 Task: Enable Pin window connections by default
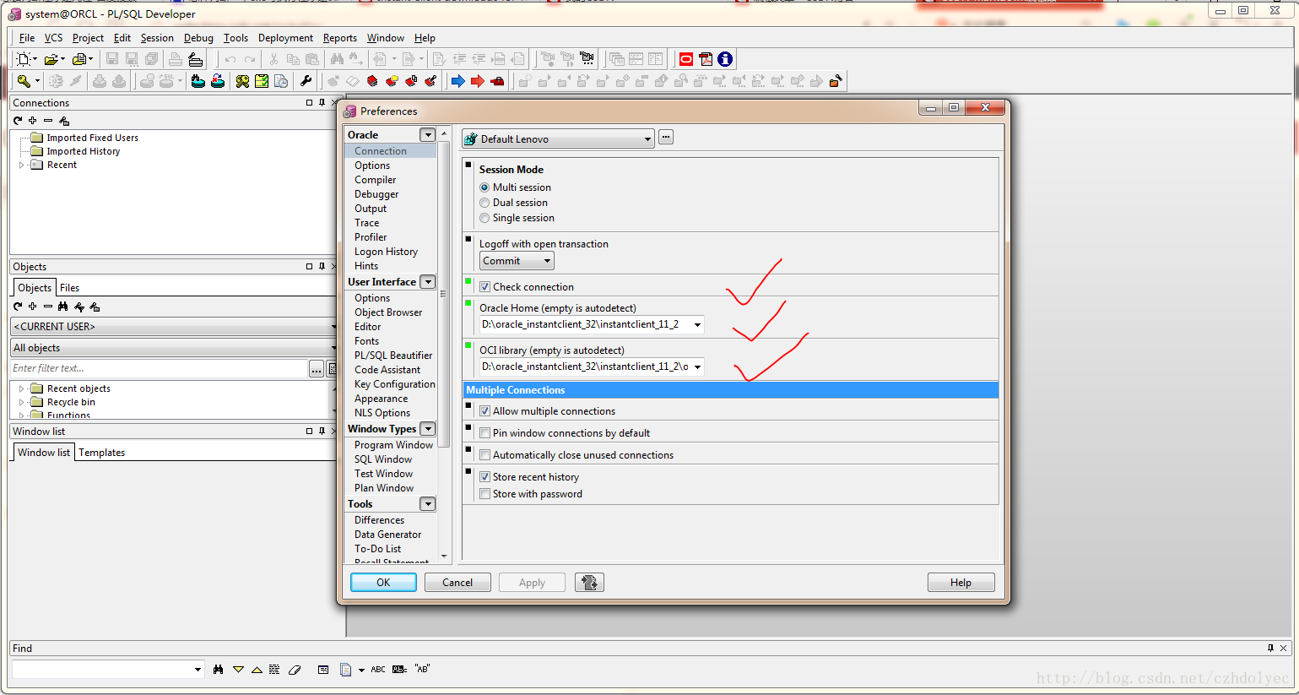(484, 433)
